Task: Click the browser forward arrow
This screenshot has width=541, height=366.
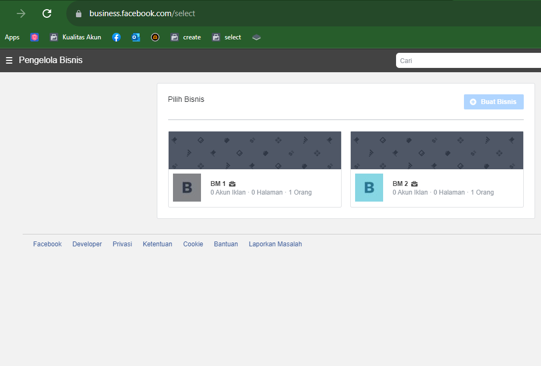Action: pos(21,13)
